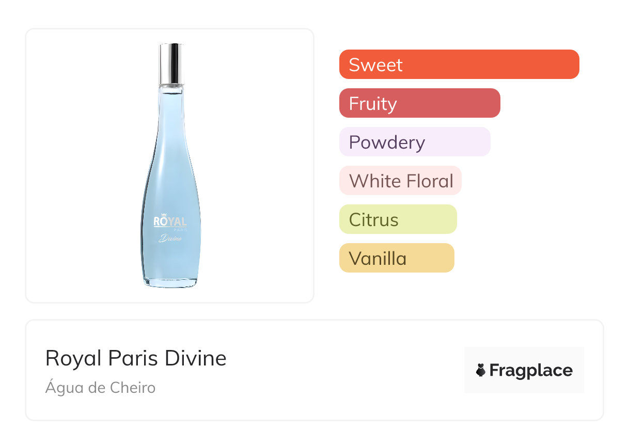The width and height of the screenshot is (629, 446).
Task: Choose the Vanilla accord bar
Action: (x=396, y=258)
